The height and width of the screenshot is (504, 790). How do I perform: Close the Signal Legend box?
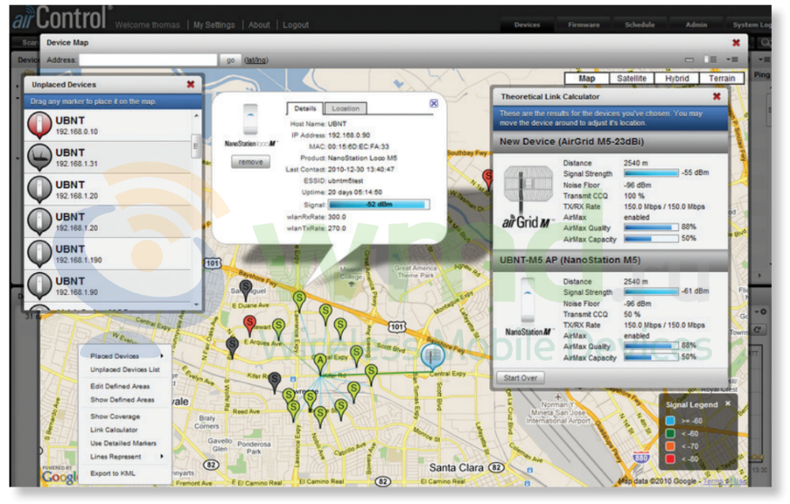pyautogui.click(x=728, y=404)
